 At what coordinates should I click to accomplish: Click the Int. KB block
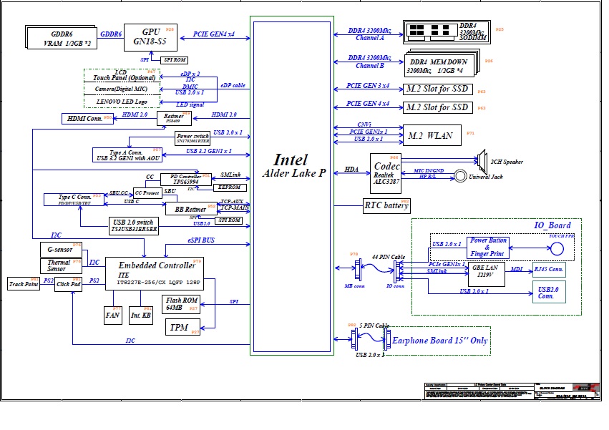[140, 316]
